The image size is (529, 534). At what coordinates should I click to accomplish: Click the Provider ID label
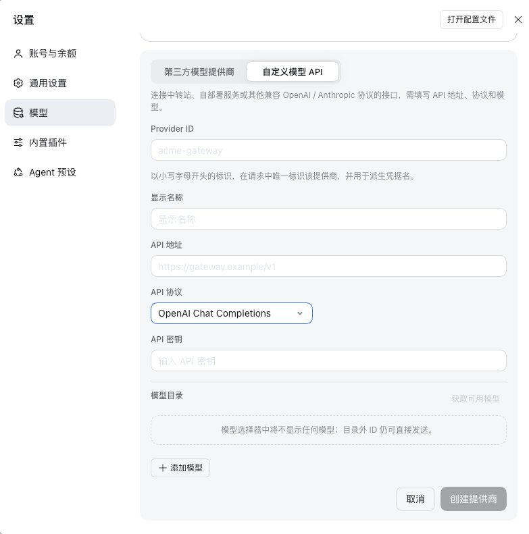coord(172,129)
